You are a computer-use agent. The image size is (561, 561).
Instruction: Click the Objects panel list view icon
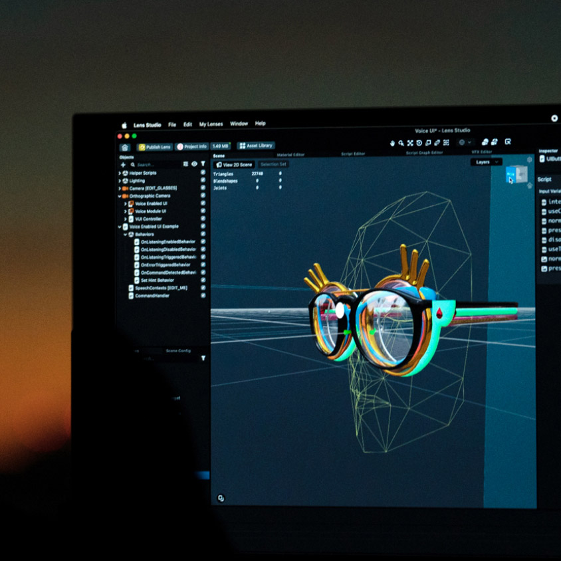(185, 164)
